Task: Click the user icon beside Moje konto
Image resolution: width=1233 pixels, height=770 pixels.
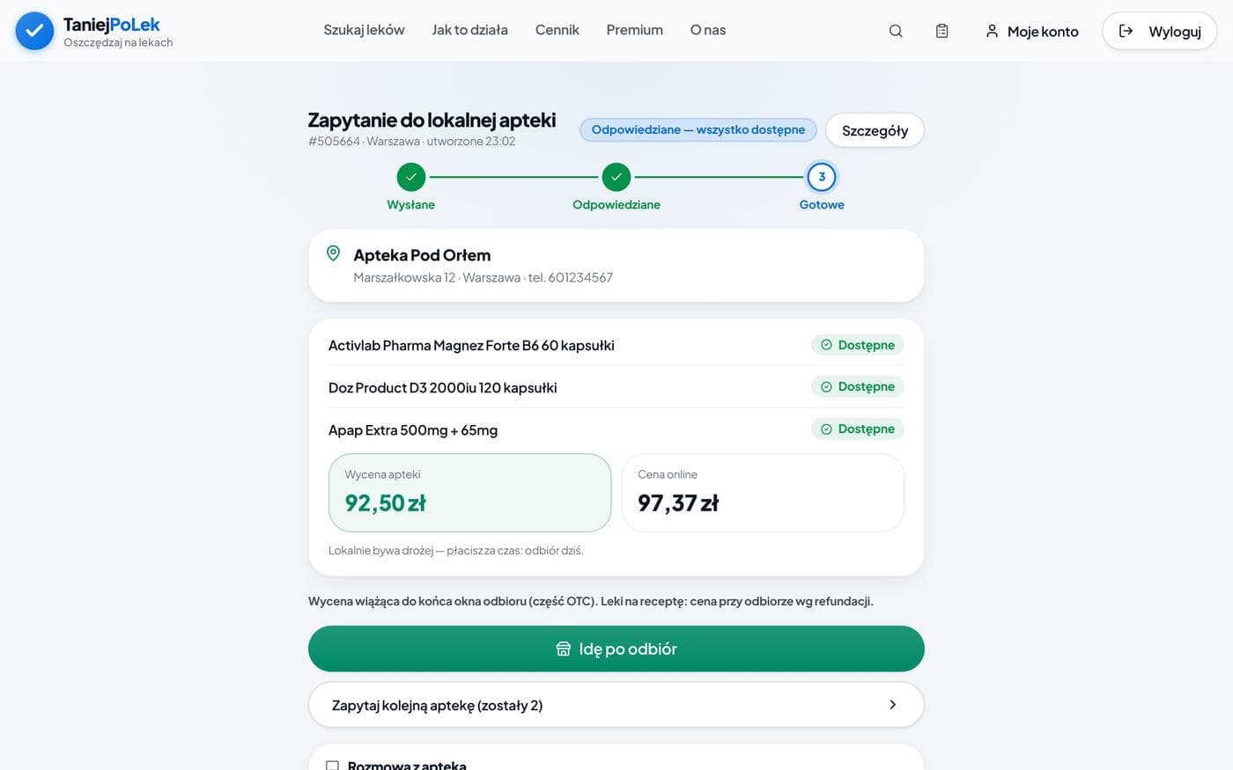Action: [x=992, y=31]
